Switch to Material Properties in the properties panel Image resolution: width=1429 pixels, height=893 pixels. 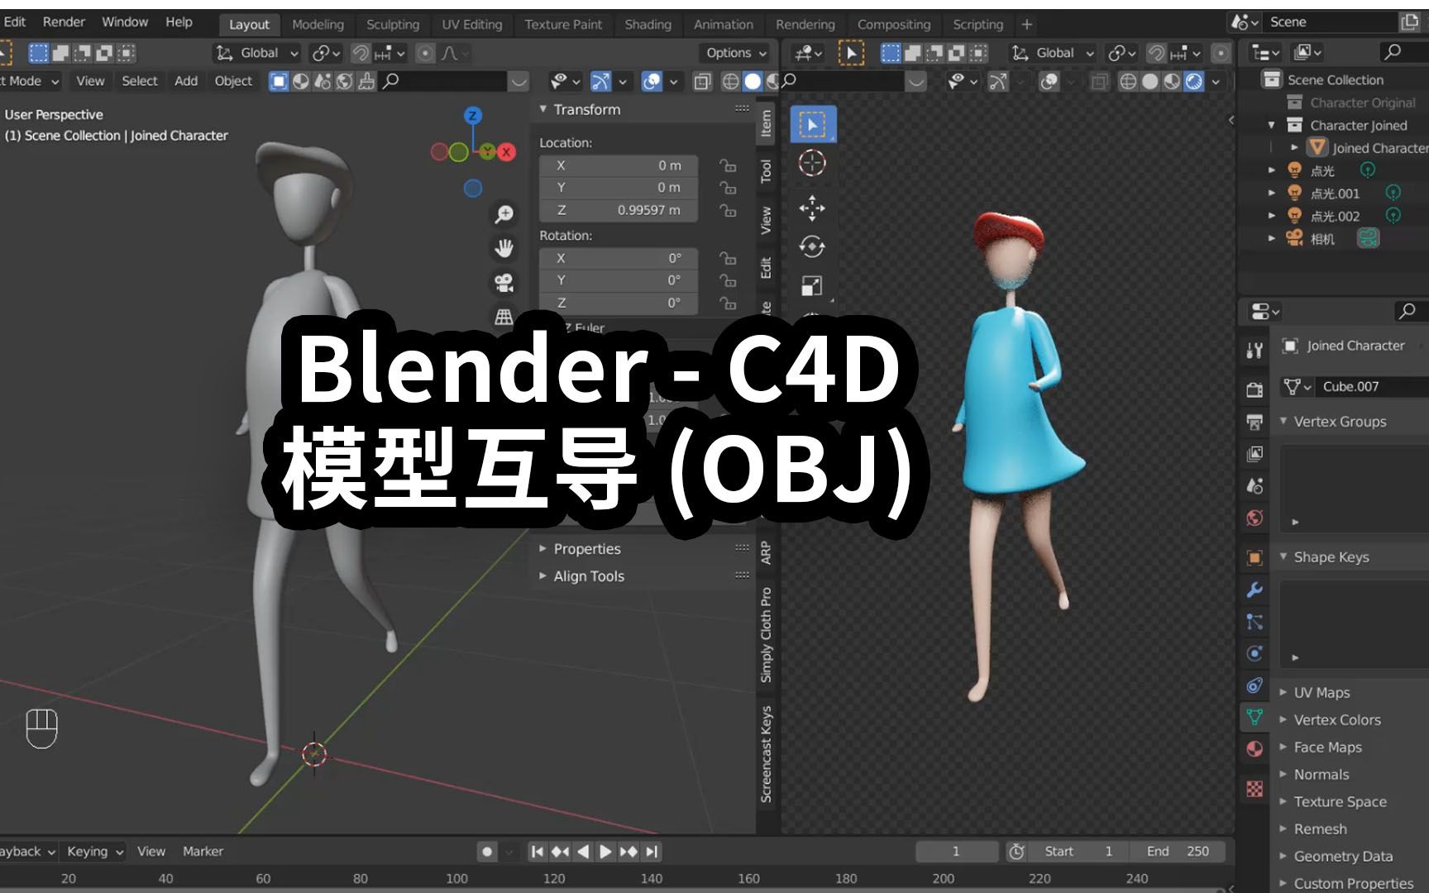[x=1255, y=747]
